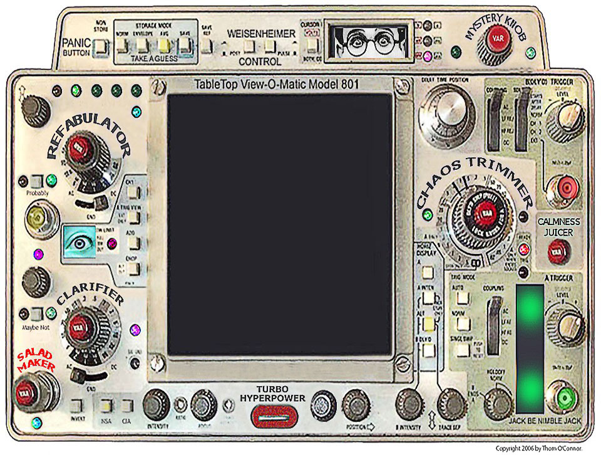This screenshot has height=455, width=601.
Task: Select the SINGL SWP trigger mode button
Action: click(x=461, y=350)
